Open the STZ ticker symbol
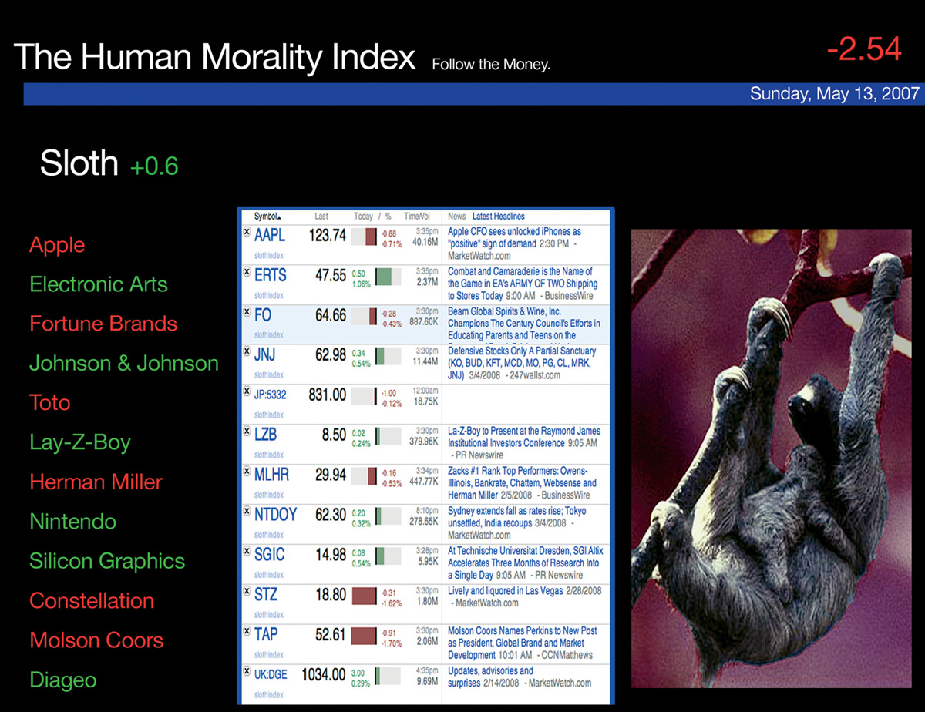 (266, 595)
